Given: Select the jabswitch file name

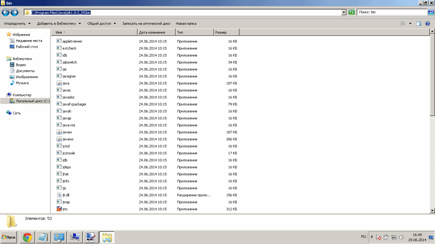Looking at the screenshot, I should 70,62.
